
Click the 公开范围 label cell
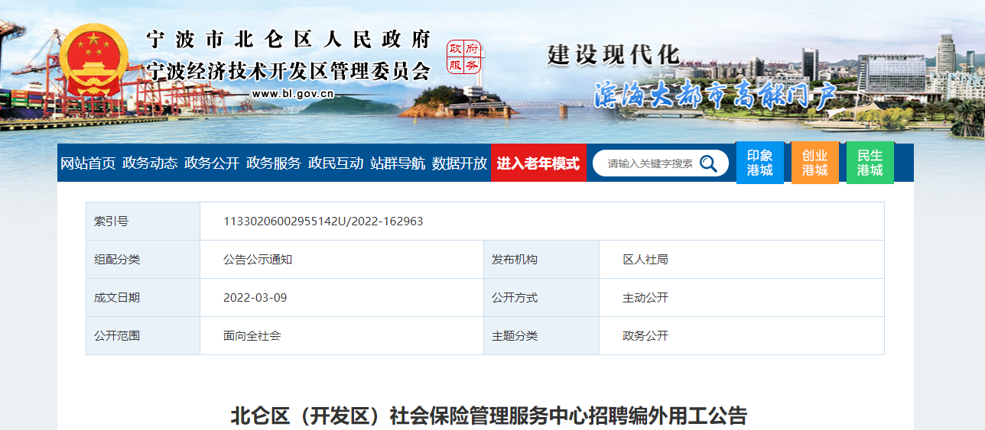143,336
